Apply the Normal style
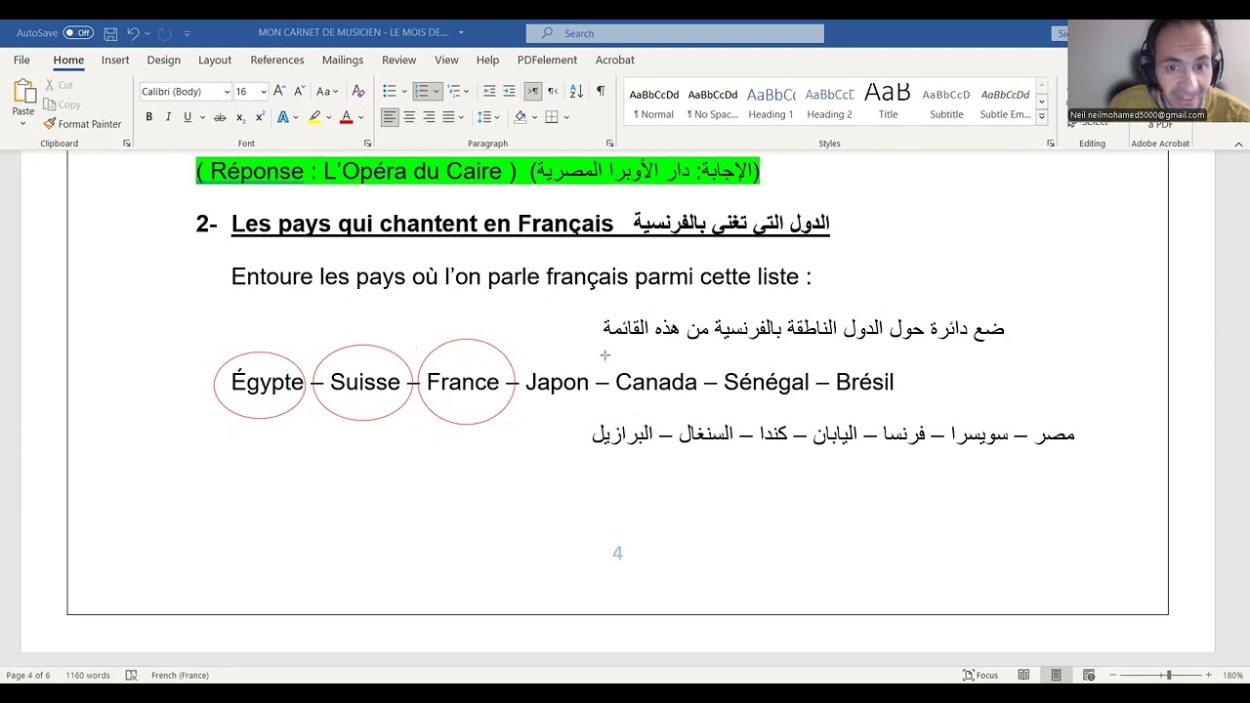Viewport: 1250px width, 703px height. [x=654, y=103]
